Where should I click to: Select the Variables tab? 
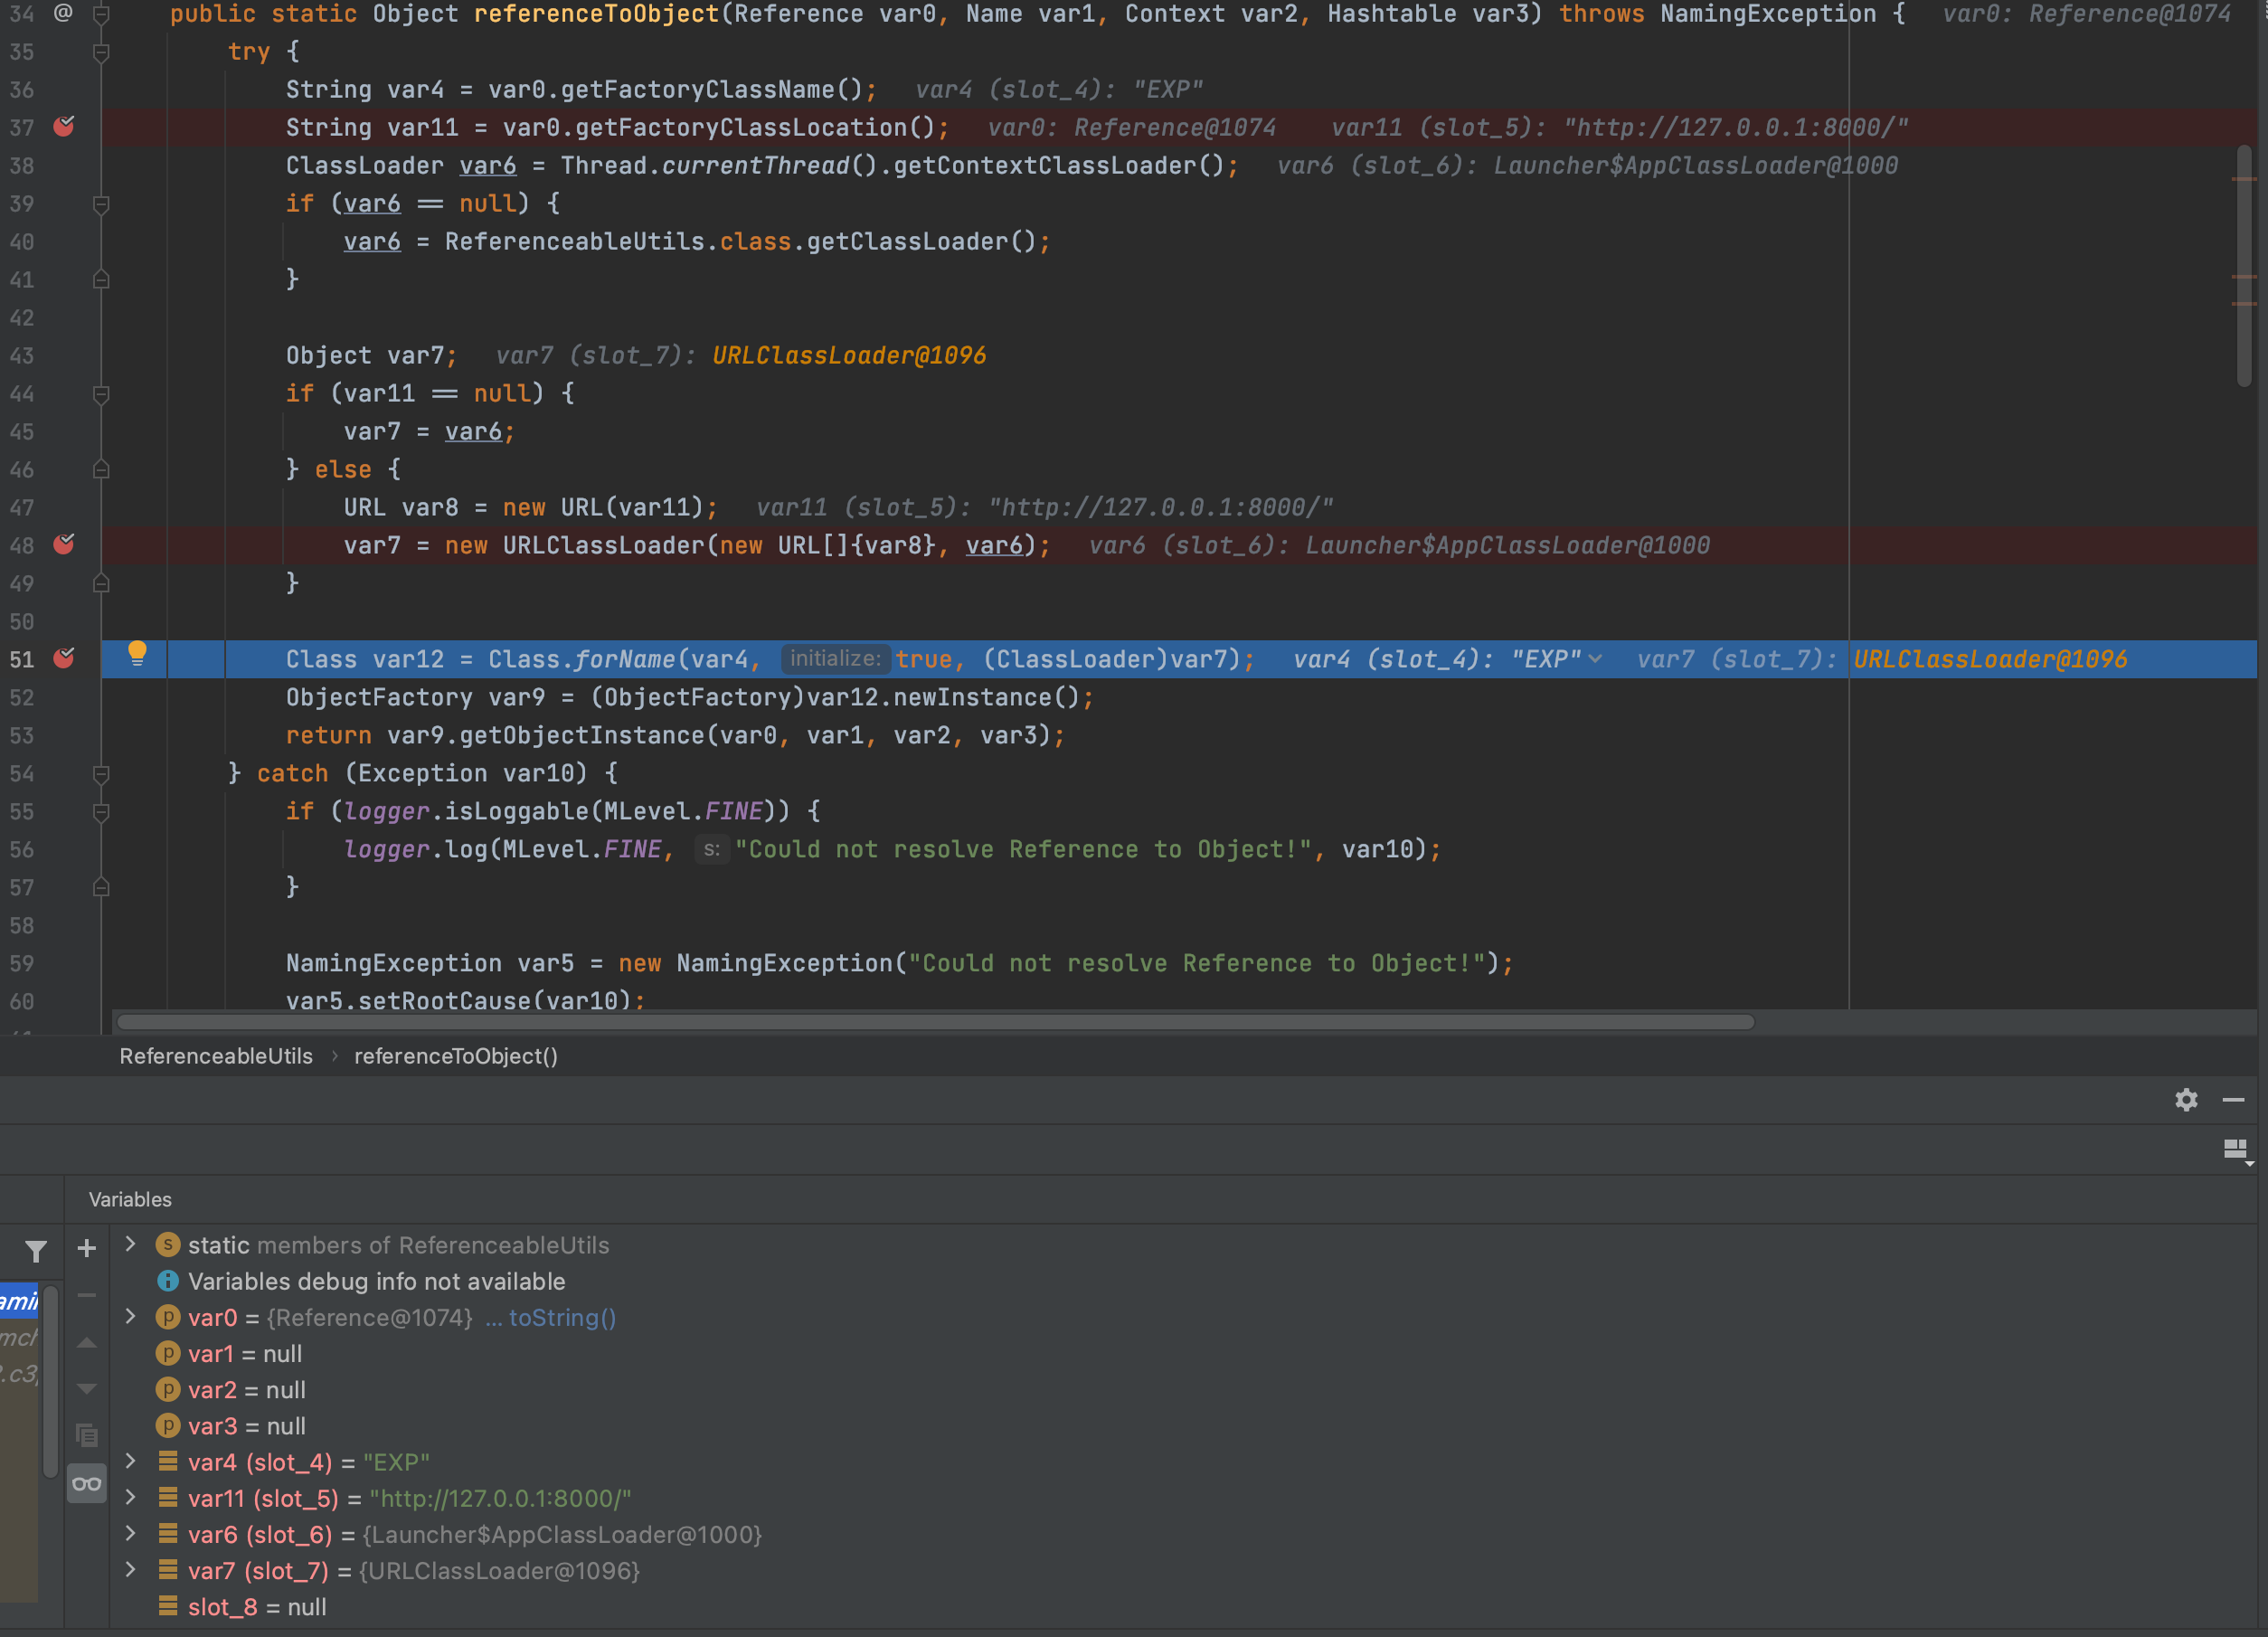pos(130,1199)
